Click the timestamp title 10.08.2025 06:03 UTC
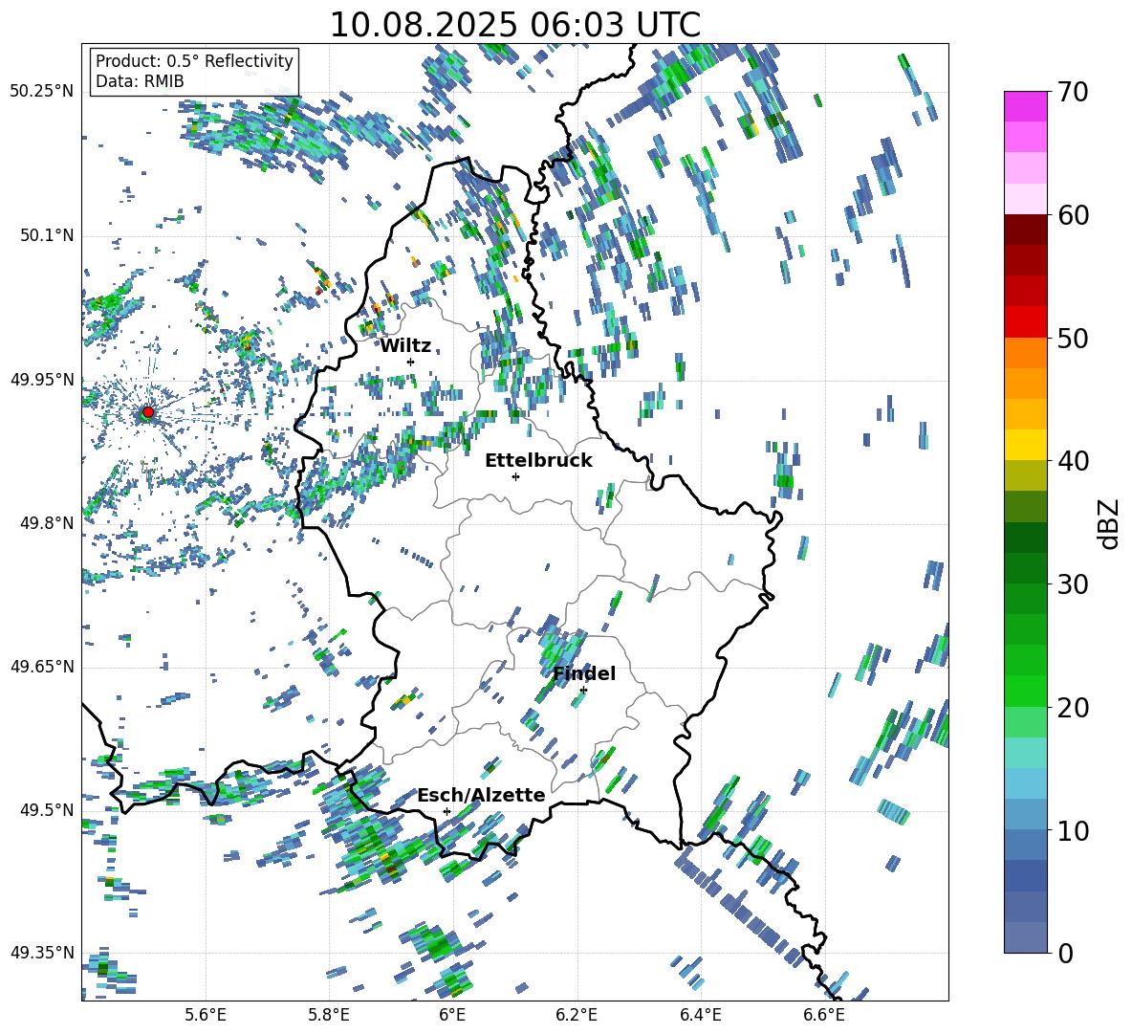Viewport: 1132px width, 1034px height. 514,25
